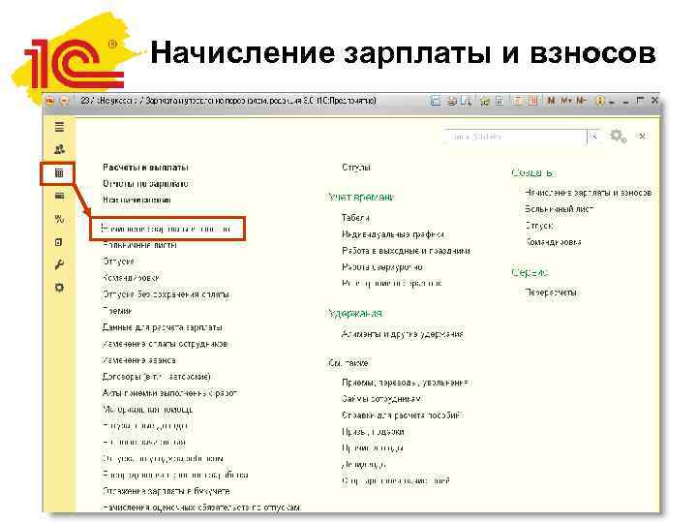Image resolution: width=697 pixels, height=523 pixels.
Task: Open Акты приемки выполненных работ
Action: pyautogui.click(x=169, y=393)
